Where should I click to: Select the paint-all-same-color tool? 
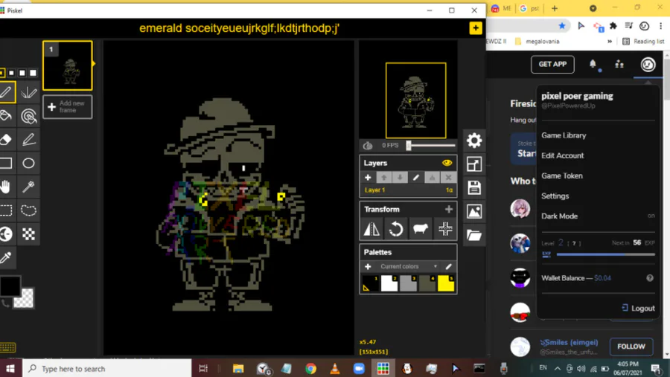click(x=28, y=116)
